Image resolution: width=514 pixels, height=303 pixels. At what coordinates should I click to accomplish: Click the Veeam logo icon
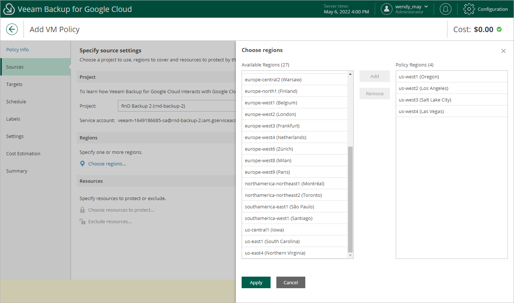click(x=9, y=9)
